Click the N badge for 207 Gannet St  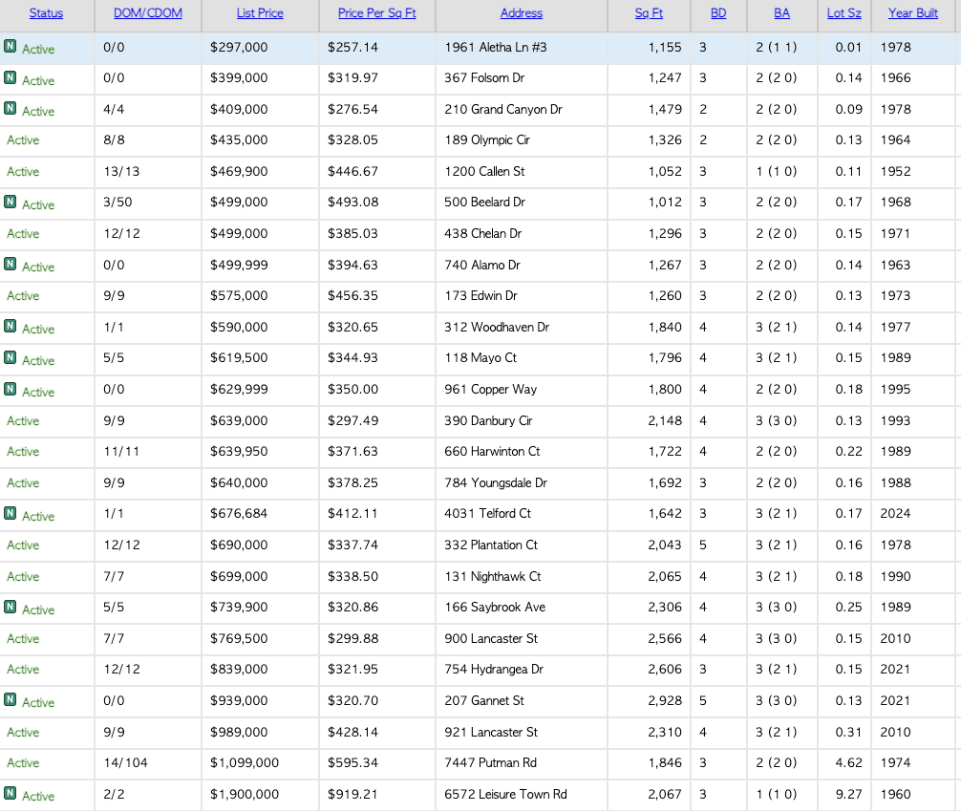pyautogui.click(x=10, y=700)
